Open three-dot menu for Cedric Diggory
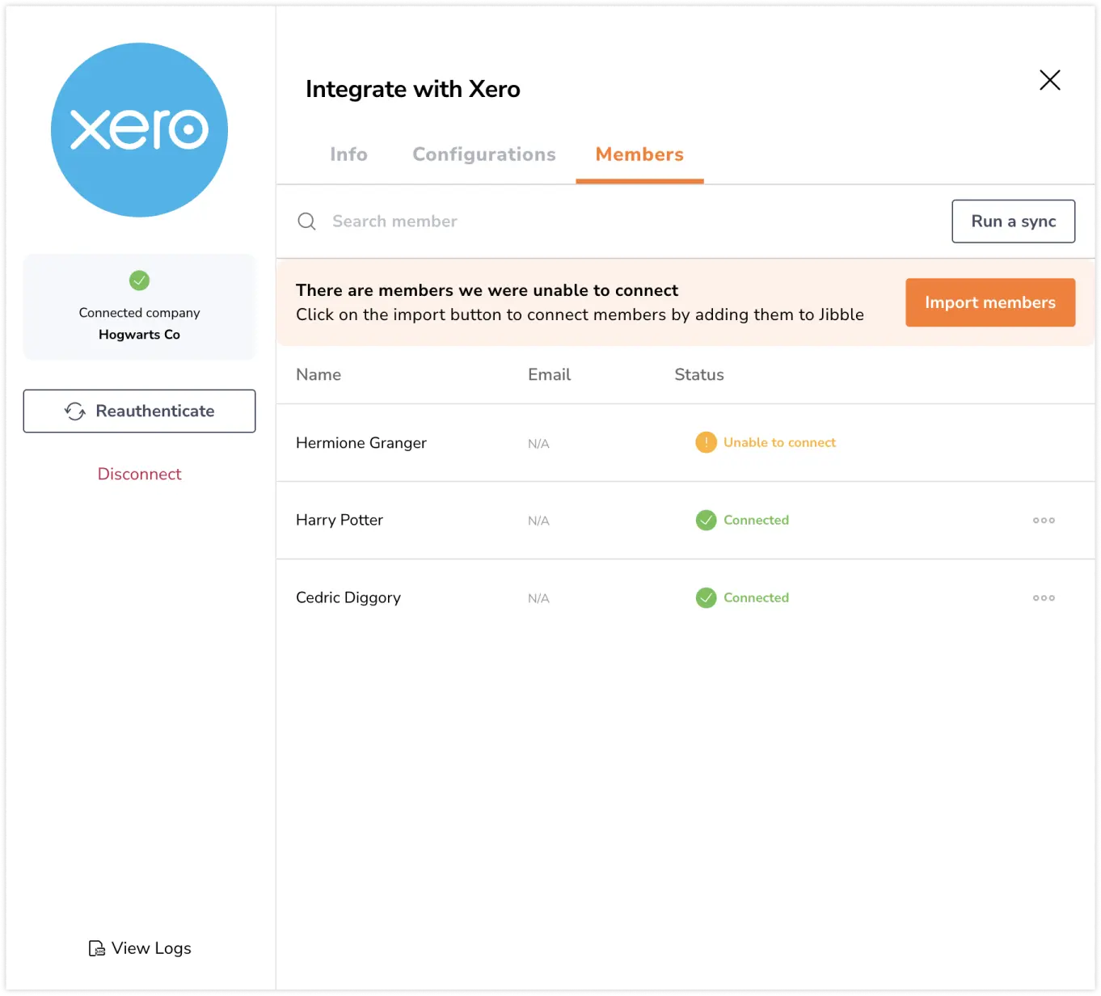The height and width of the screenshot is (996, 1101). tap(1044, 598)
